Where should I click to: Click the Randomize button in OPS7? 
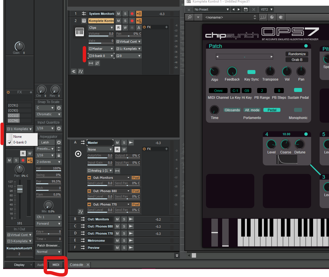(x=297, y=54)
